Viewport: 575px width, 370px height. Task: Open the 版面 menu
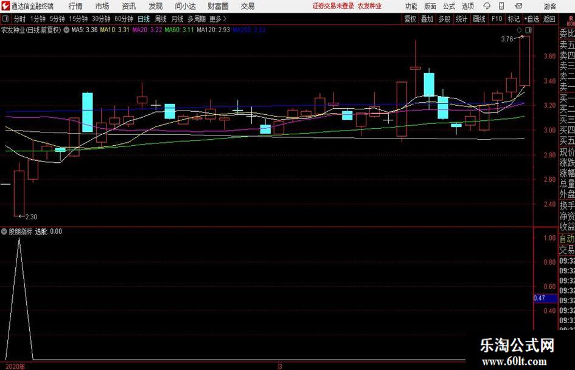tap(430, 6)
